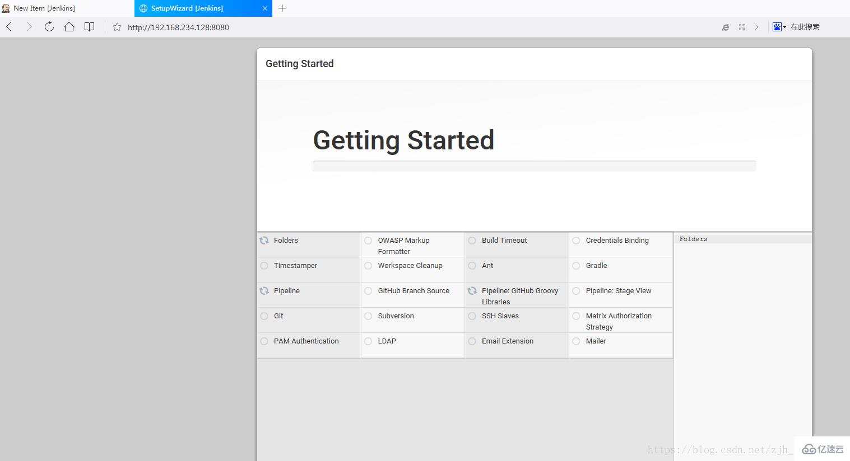Click the Workspace Cleanup status circle

point(368,266)
